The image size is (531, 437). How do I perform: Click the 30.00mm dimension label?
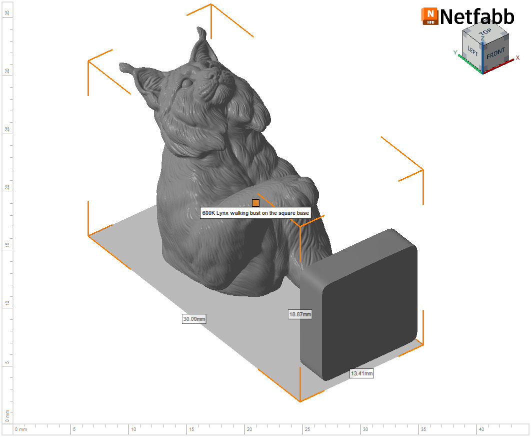(194, 319)
